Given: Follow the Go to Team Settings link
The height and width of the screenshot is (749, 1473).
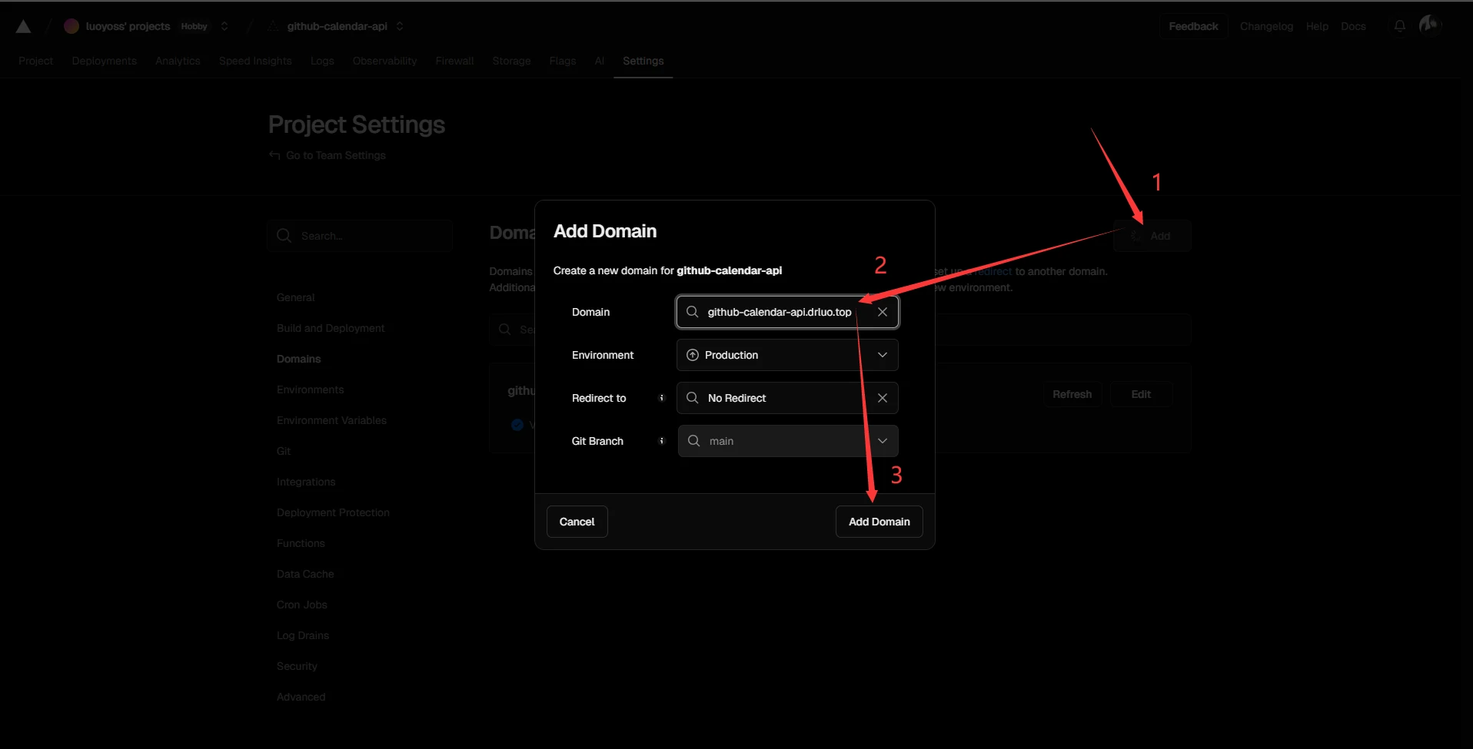Looking at the screenshot, I should click(335, 155).
